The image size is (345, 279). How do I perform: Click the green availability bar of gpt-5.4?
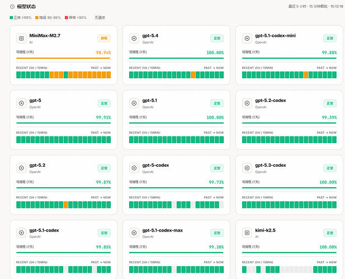[176, 58]
